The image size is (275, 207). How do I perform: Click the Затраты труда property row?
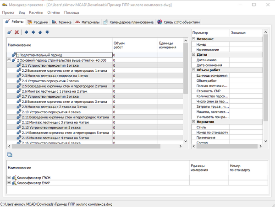coord(227,106)
